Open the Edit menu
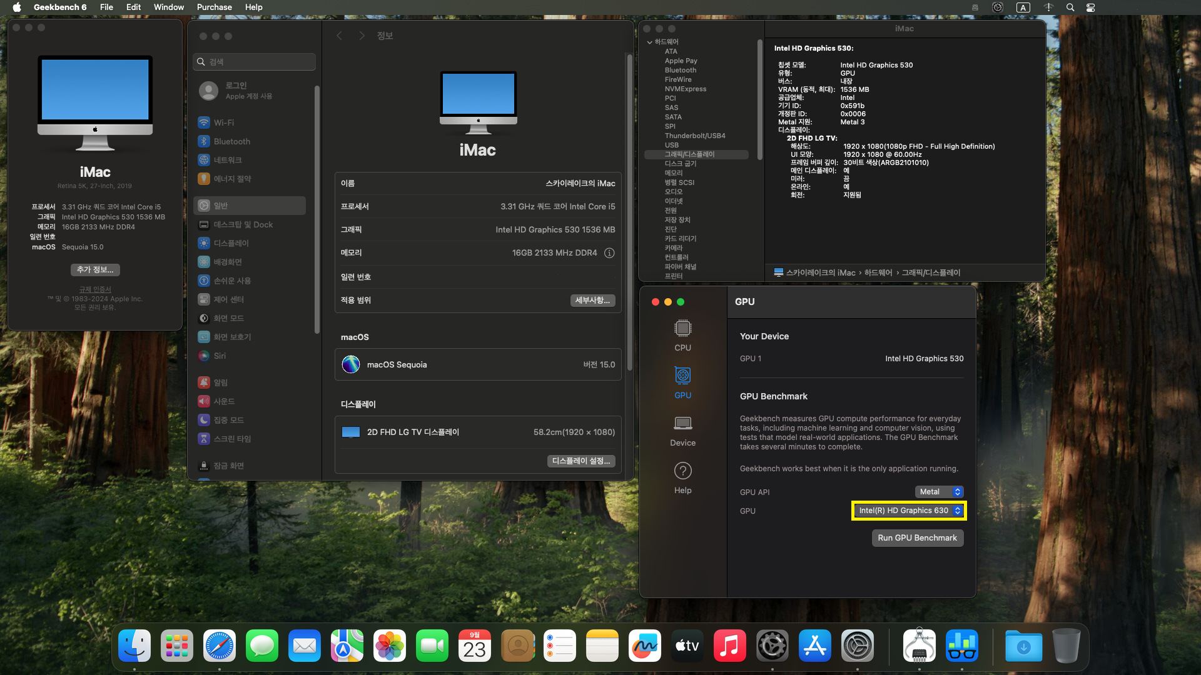This screenshot has width=1201, height=675. click(133, 7)
